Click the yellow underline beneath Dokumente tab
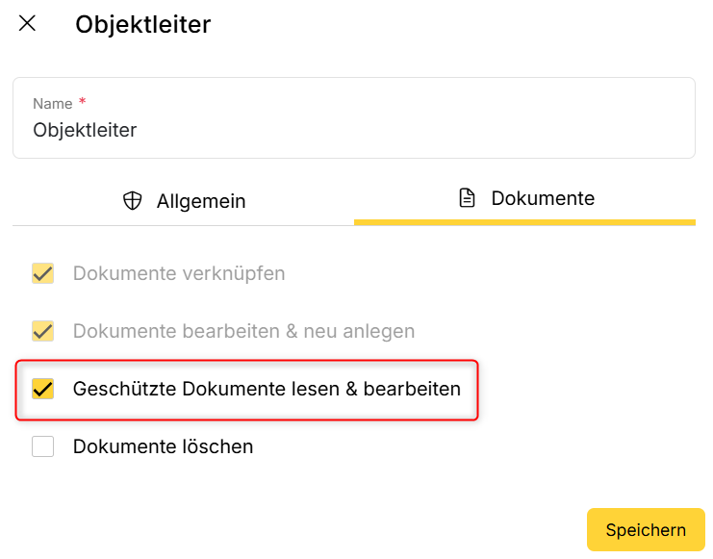The width and height of the screenshot is (713, 559). click(x=524, y=222)
